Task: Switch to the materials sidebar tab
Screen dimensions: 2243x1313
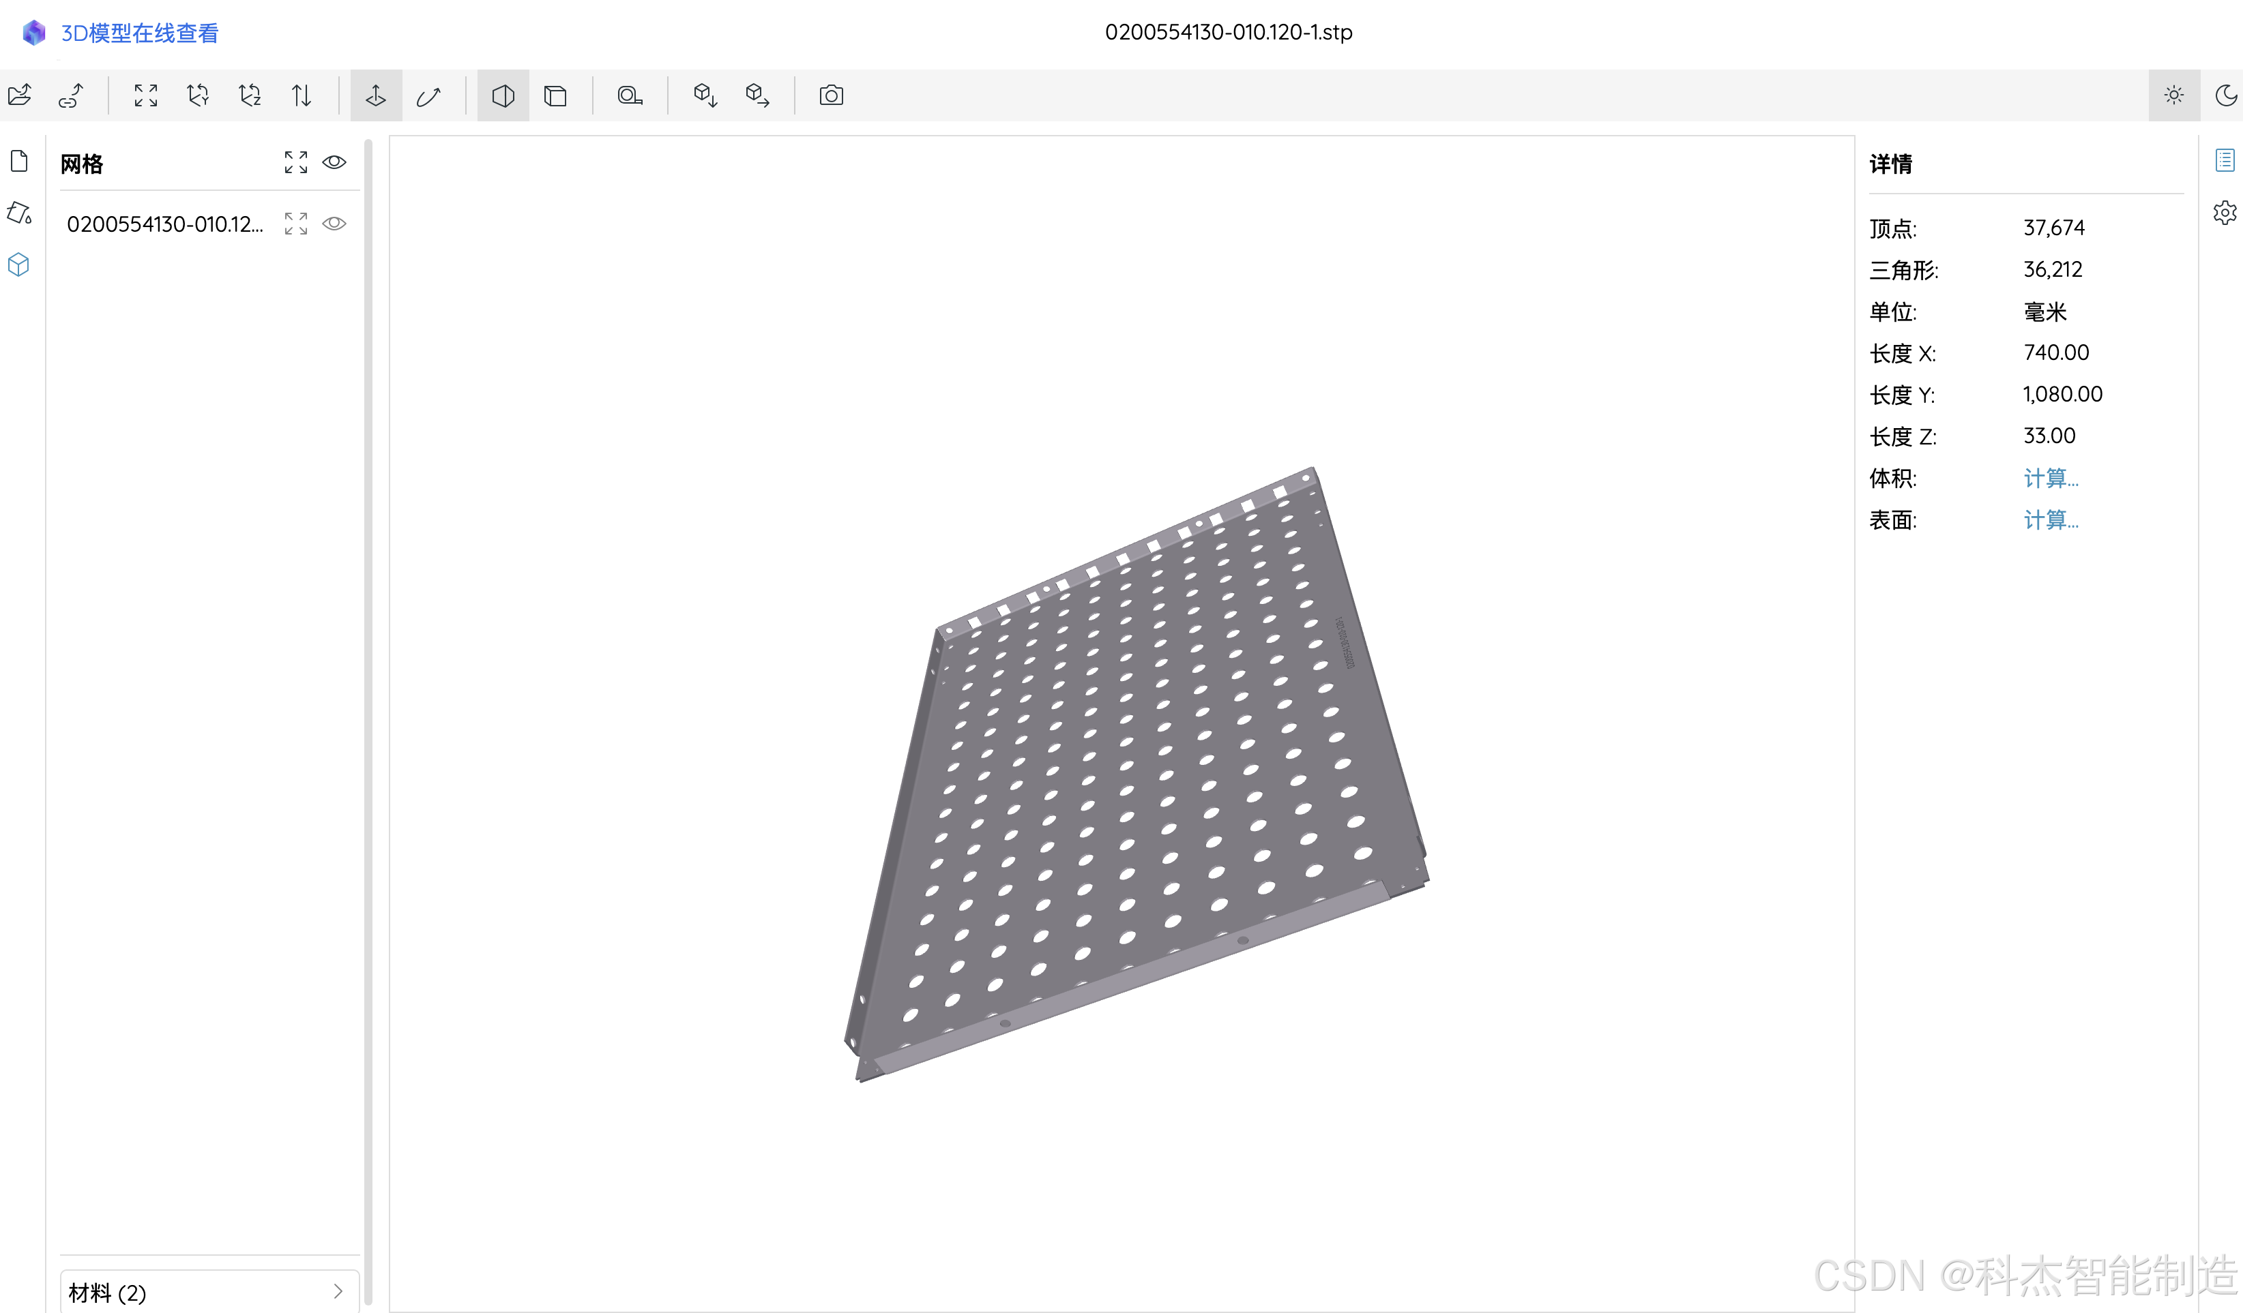Action: [x=18, y=213]
